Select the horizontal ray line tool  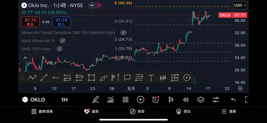56,78
